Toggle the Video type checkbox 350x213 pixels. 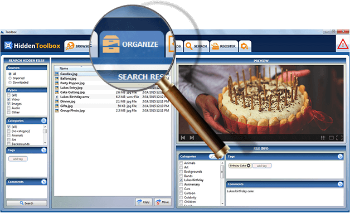coord(9,99)
